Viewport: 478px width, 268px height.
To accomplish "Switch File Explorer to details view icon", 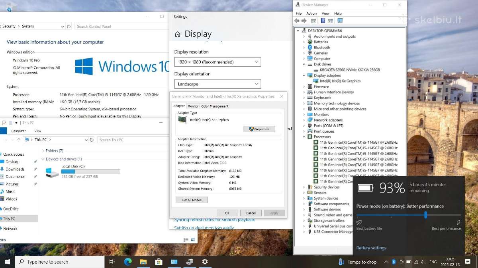I will (186, 240).
